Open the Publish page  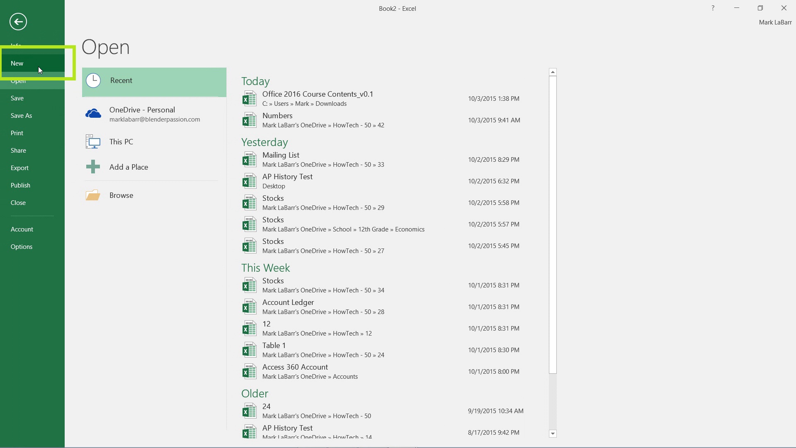[x=32, y=185]
